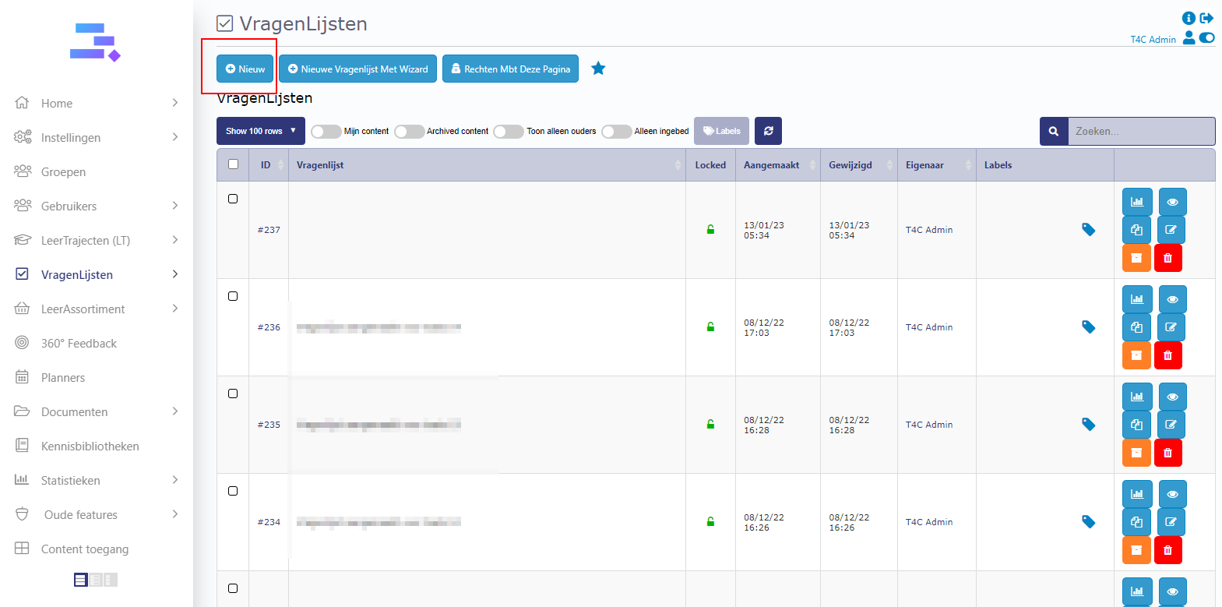
Task: Click the Nieuw button
Action: click(245, 69)
